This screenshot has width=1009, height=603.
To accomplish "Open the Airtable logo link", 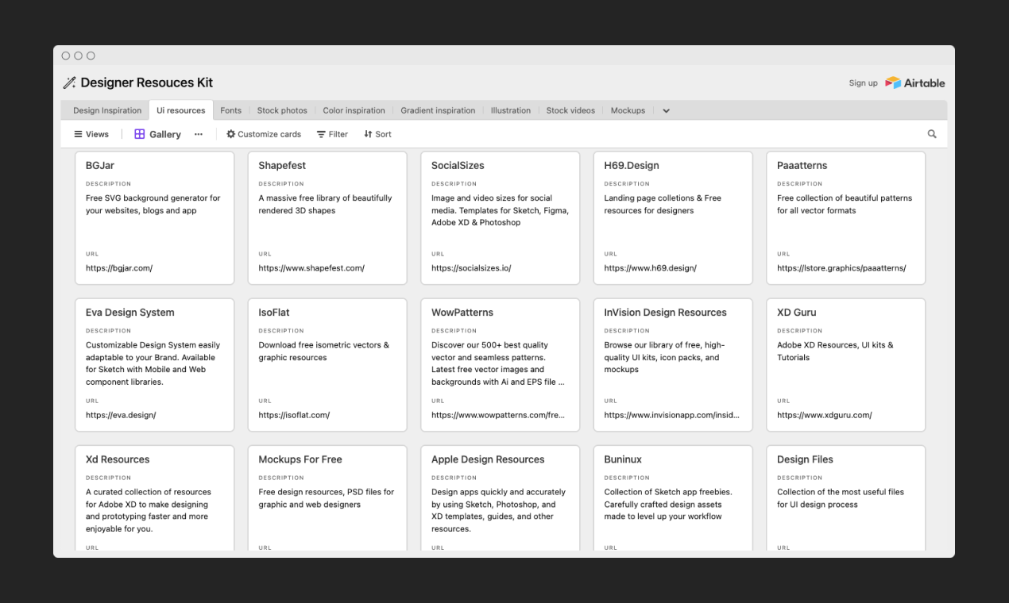I will 915,83.
